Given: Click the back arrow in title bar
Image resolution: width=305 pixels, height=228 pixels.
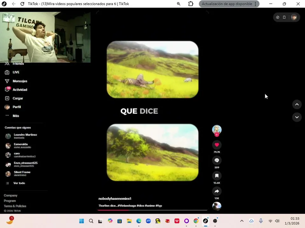Looking at the screenshot, I should coord(14,4).
